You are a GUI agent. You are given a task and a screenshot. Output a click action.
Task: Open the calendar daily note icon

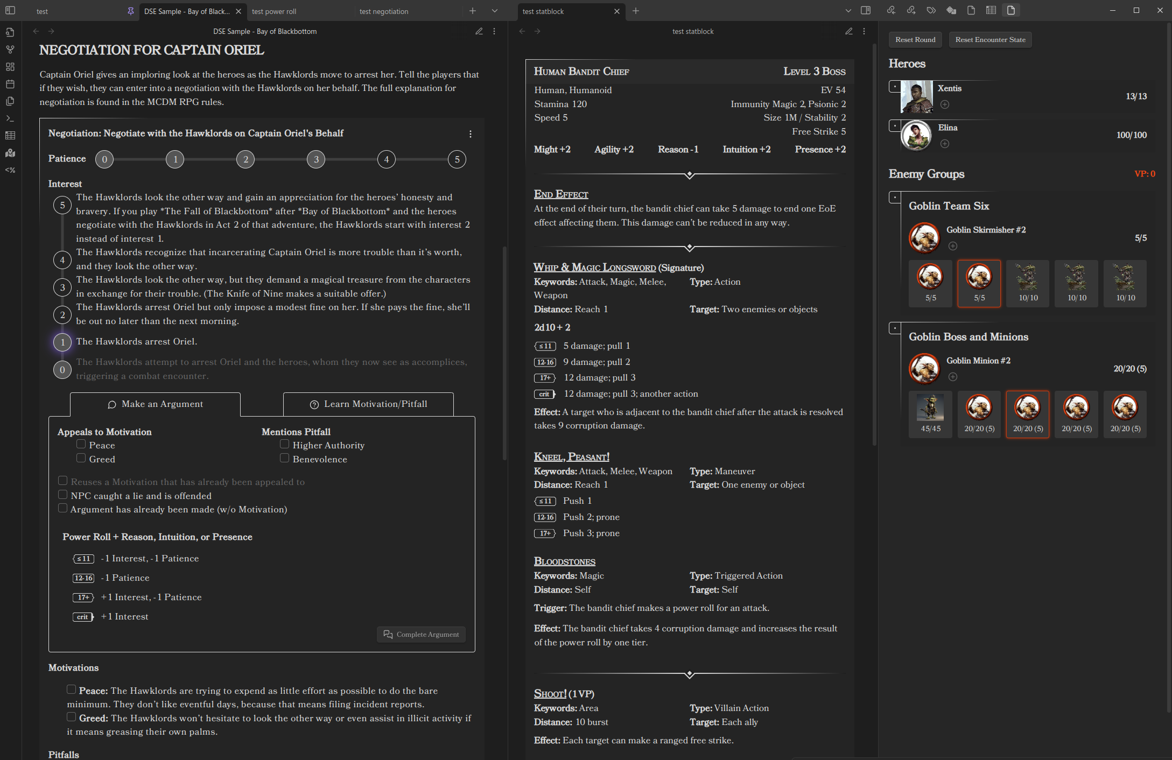tap(10, 84)
